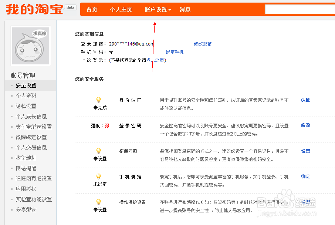This screenshot has width=335, height=225.
Task: Click the lightbulb icon beside 操作保护设置
Action: pos(98,202)
